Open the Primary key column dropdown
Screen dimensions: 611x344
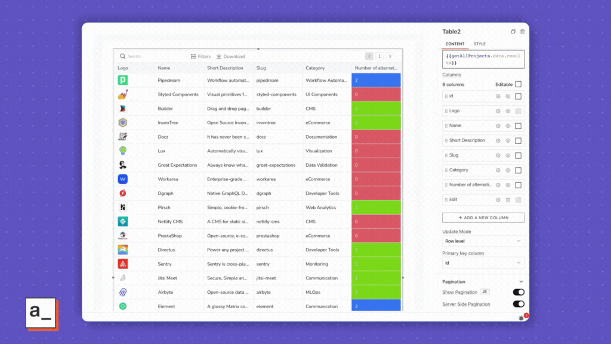pyautogui.click(x=483, y=263)
